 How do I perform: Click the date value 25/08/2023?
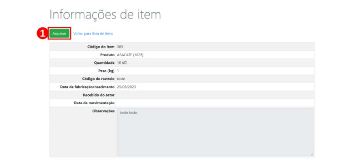[x=126, y=87]
